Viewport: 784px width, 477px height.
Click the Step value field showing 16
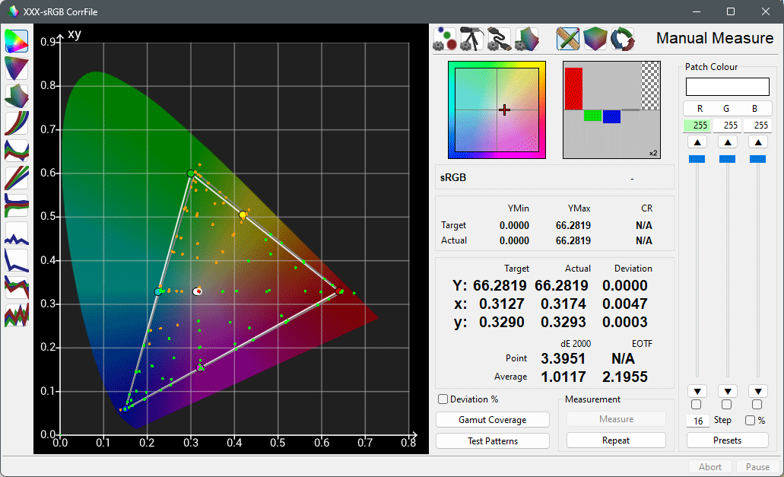[x=698, y=421]
